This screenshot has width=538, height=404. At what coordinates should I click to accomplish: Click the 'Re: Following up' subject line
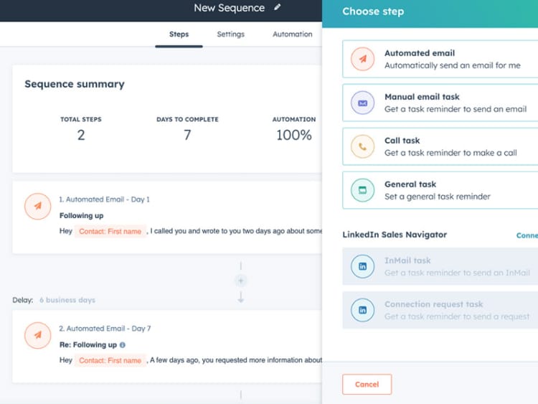88,344
